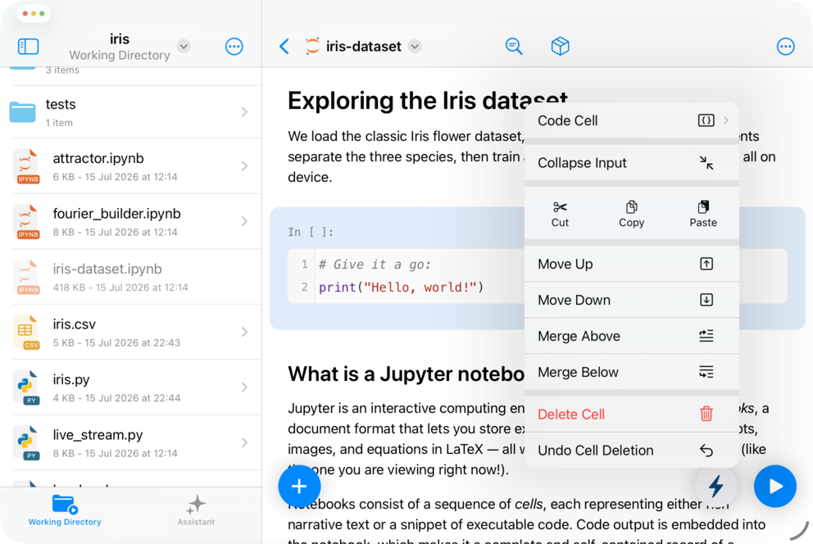Expand the tests folder chevron
The width and height of the screenshot is (813, 544).
tap(244, 112)
